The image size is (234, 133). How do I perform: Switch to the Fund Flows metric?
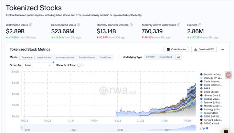pyautogui.click(x=105, y=57)
